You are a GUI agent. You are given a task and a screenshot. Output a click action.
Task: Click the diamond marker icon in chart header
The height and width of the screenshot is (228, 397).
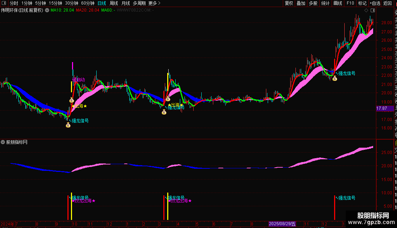point(366,11)
